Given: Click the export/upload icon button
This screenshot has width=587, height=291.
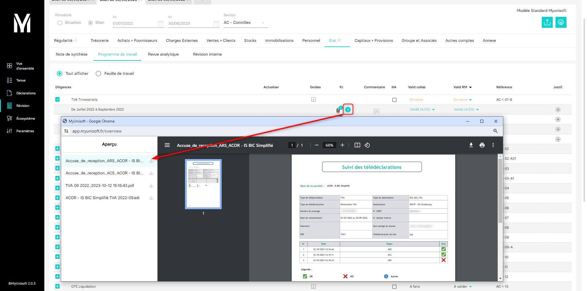Looking at the screenshot, I should click(547, 22).
